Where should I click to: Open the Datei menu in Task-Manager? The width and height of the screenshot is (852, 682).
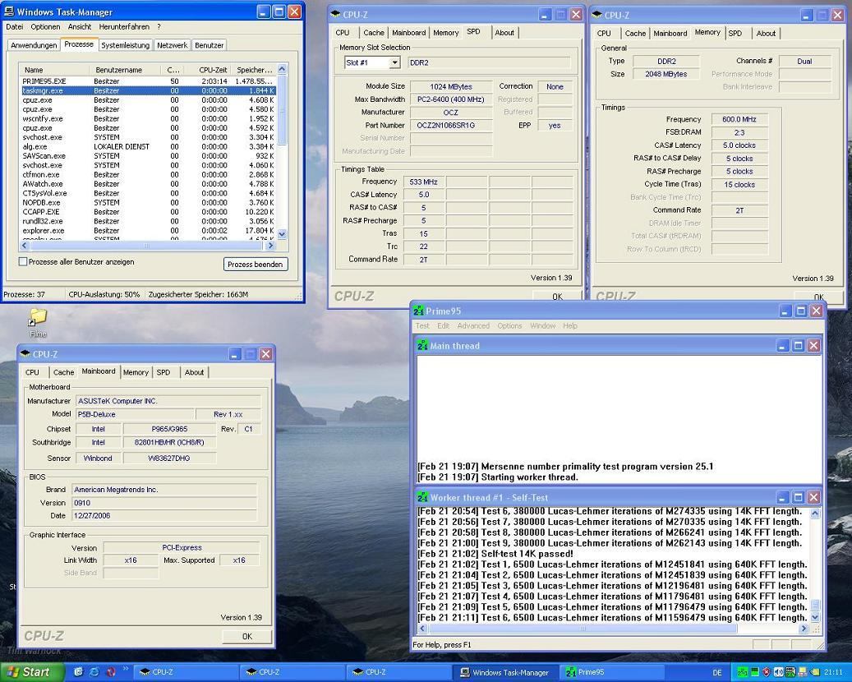[15, 26]
